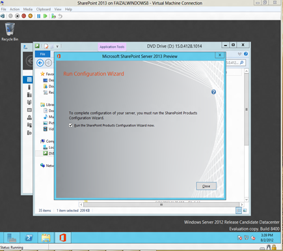Viewport: 283px width, 251px height.
Task: Open Server Manager from the taskbar
Action: tap(11, 237)
